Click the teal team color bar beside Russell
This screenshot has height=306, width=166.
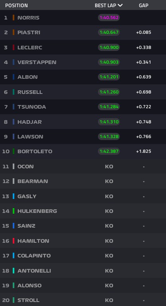coord(14,92)
